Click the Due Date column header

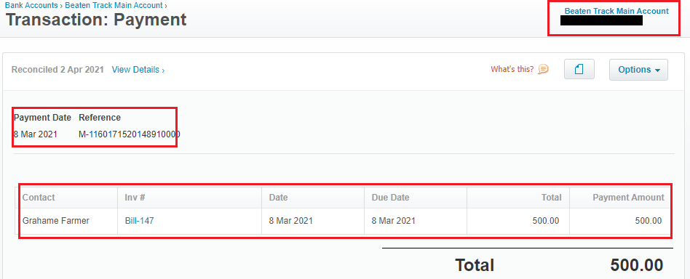click(x=390, y=198)
